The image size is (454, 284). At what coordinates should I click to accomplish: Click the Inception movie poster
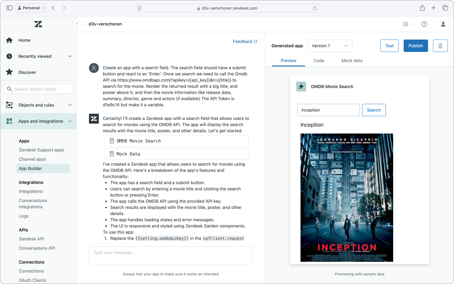click(347, 197)
